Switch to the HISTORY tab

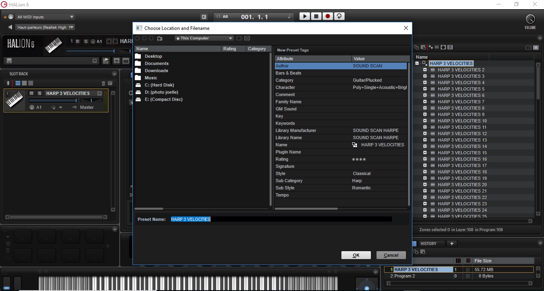[x=428, y=244]
